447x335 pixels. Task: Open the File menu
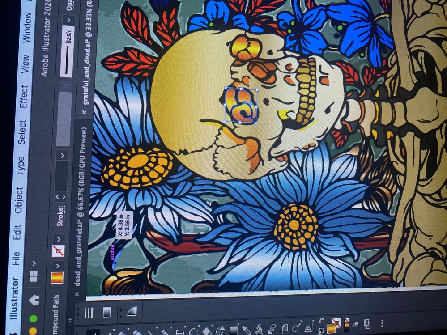[x=16, y=259]
